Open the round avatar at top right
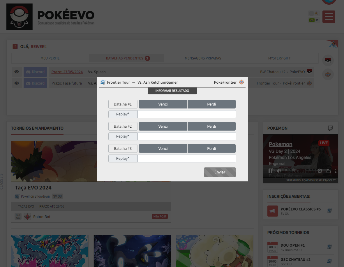Image resolution: width=344 pixels, height=267 pixels. point(329,2)
